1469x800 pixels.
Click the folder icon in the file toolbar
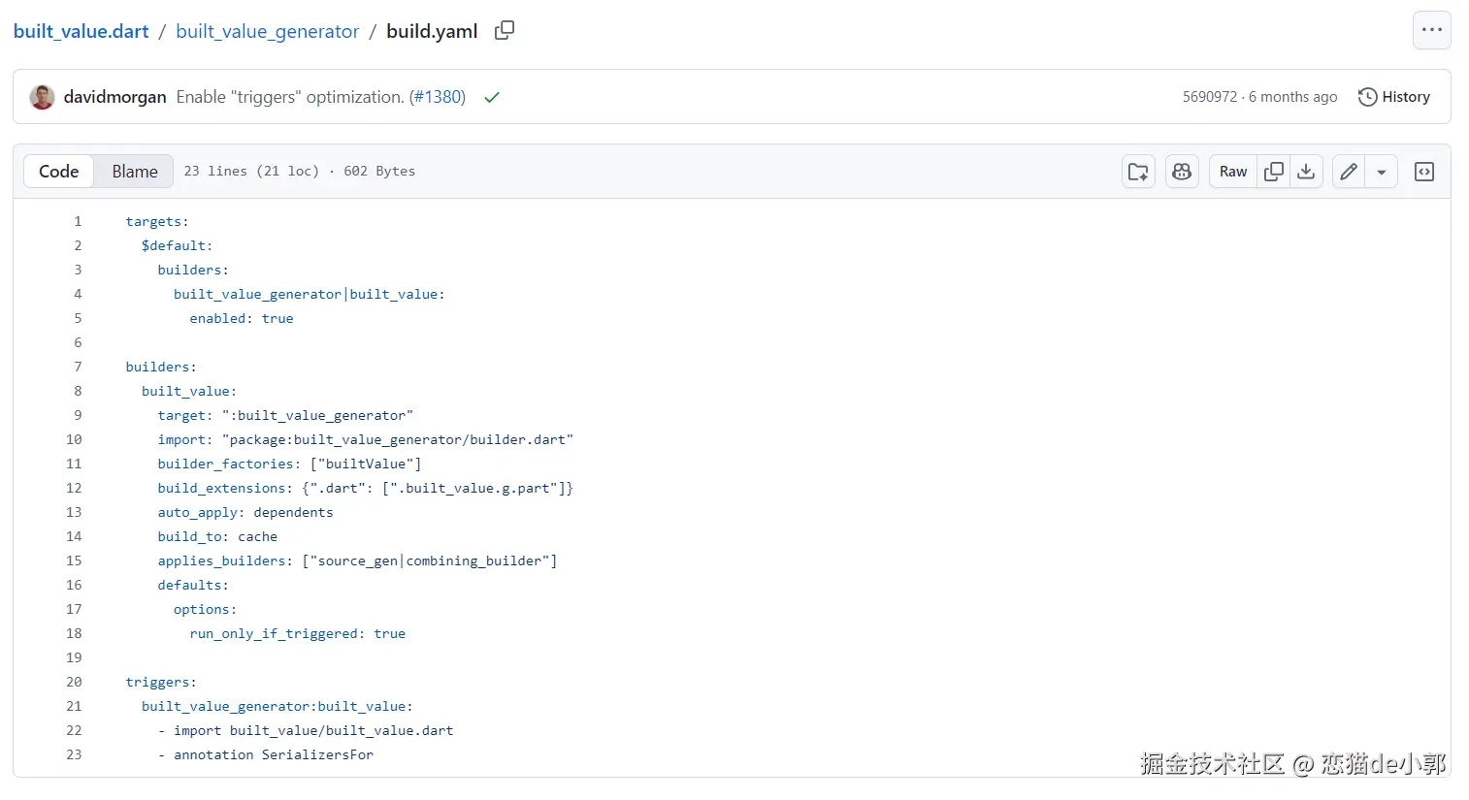pyautogui.click(x=1138, y=172)
